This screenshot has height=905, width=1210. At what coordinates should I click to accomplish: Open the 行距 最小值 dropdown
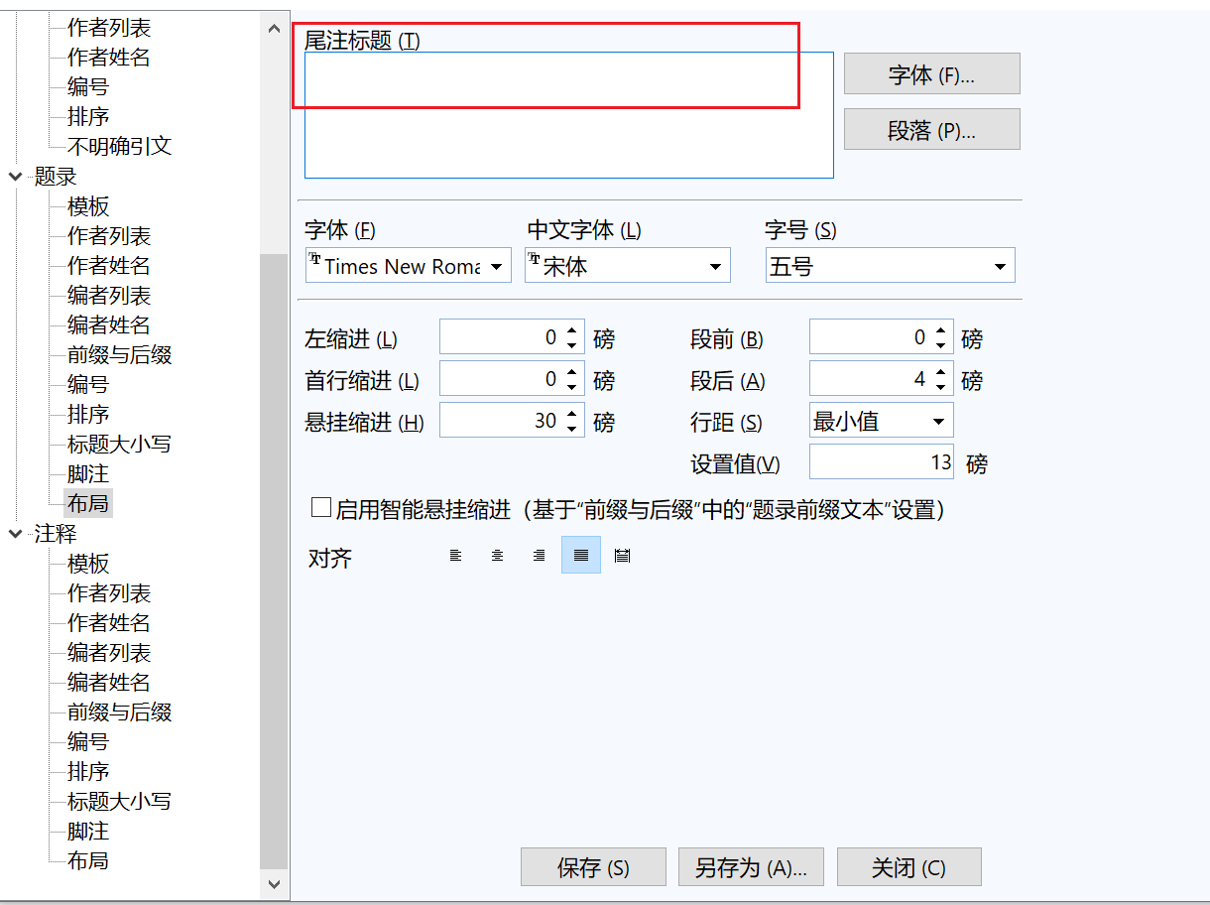pyautogui.click(x=938, y=420)
